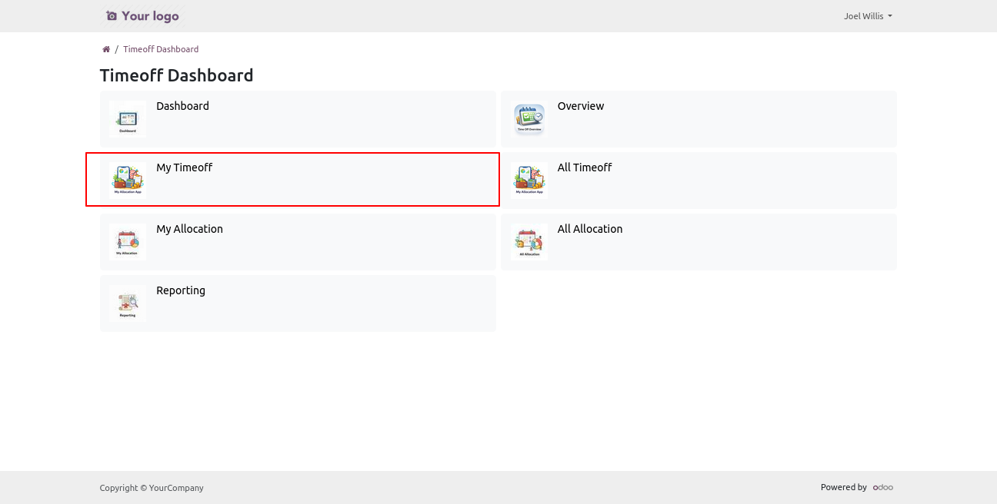Click the My Allocation tile icon

point(128,242)
